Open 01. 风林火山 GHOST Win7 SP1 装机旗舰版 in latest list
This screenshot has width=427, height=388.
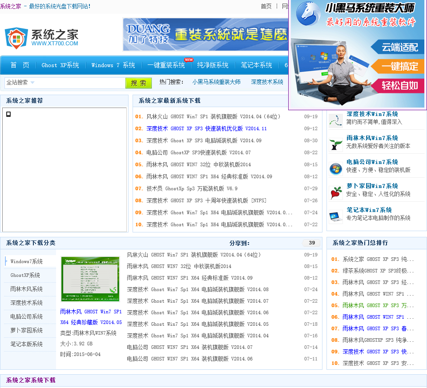[213, 117]
